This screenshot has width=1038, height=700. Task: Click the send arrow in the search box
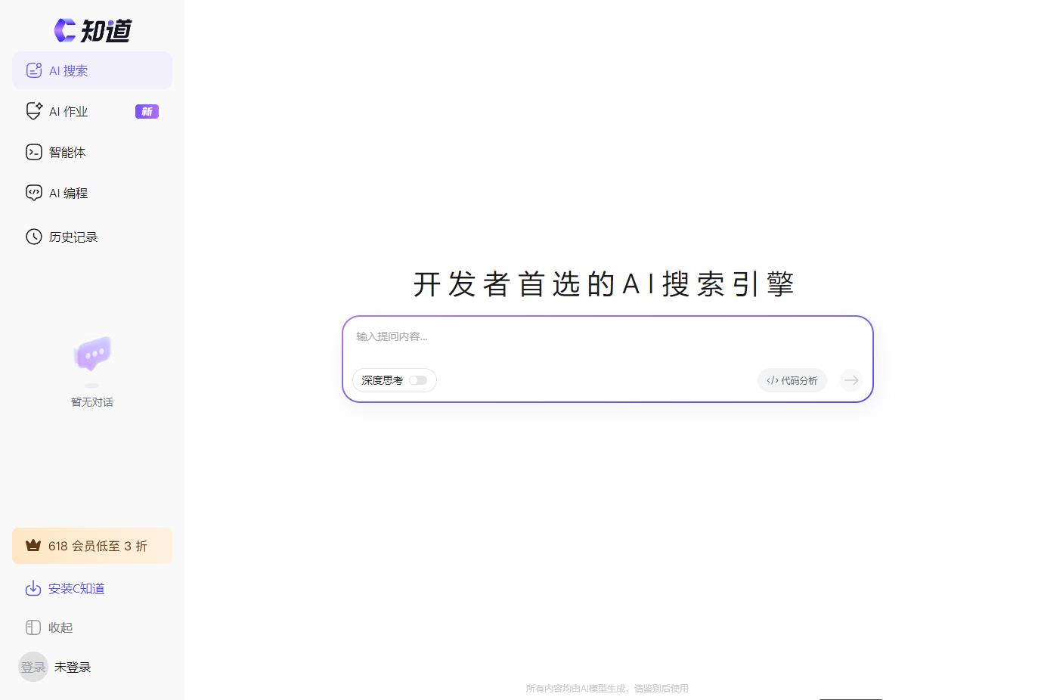coord(851,380)
